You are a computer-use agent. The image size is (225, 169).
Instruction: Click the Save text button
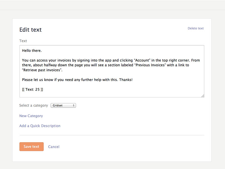coord(31,146)
